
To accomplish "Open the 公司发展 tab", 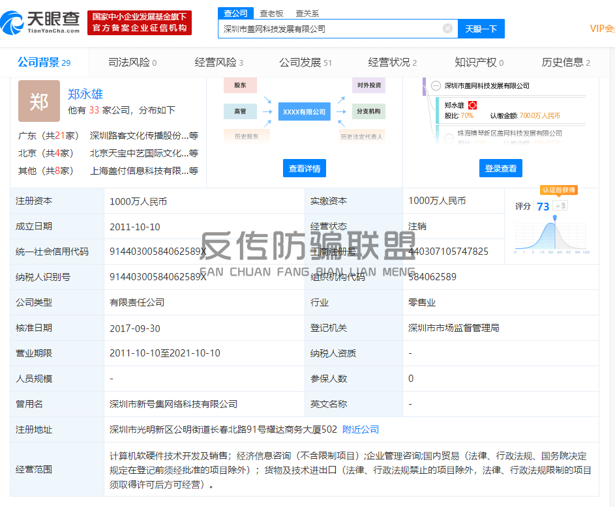I will (x=305, y=63).
